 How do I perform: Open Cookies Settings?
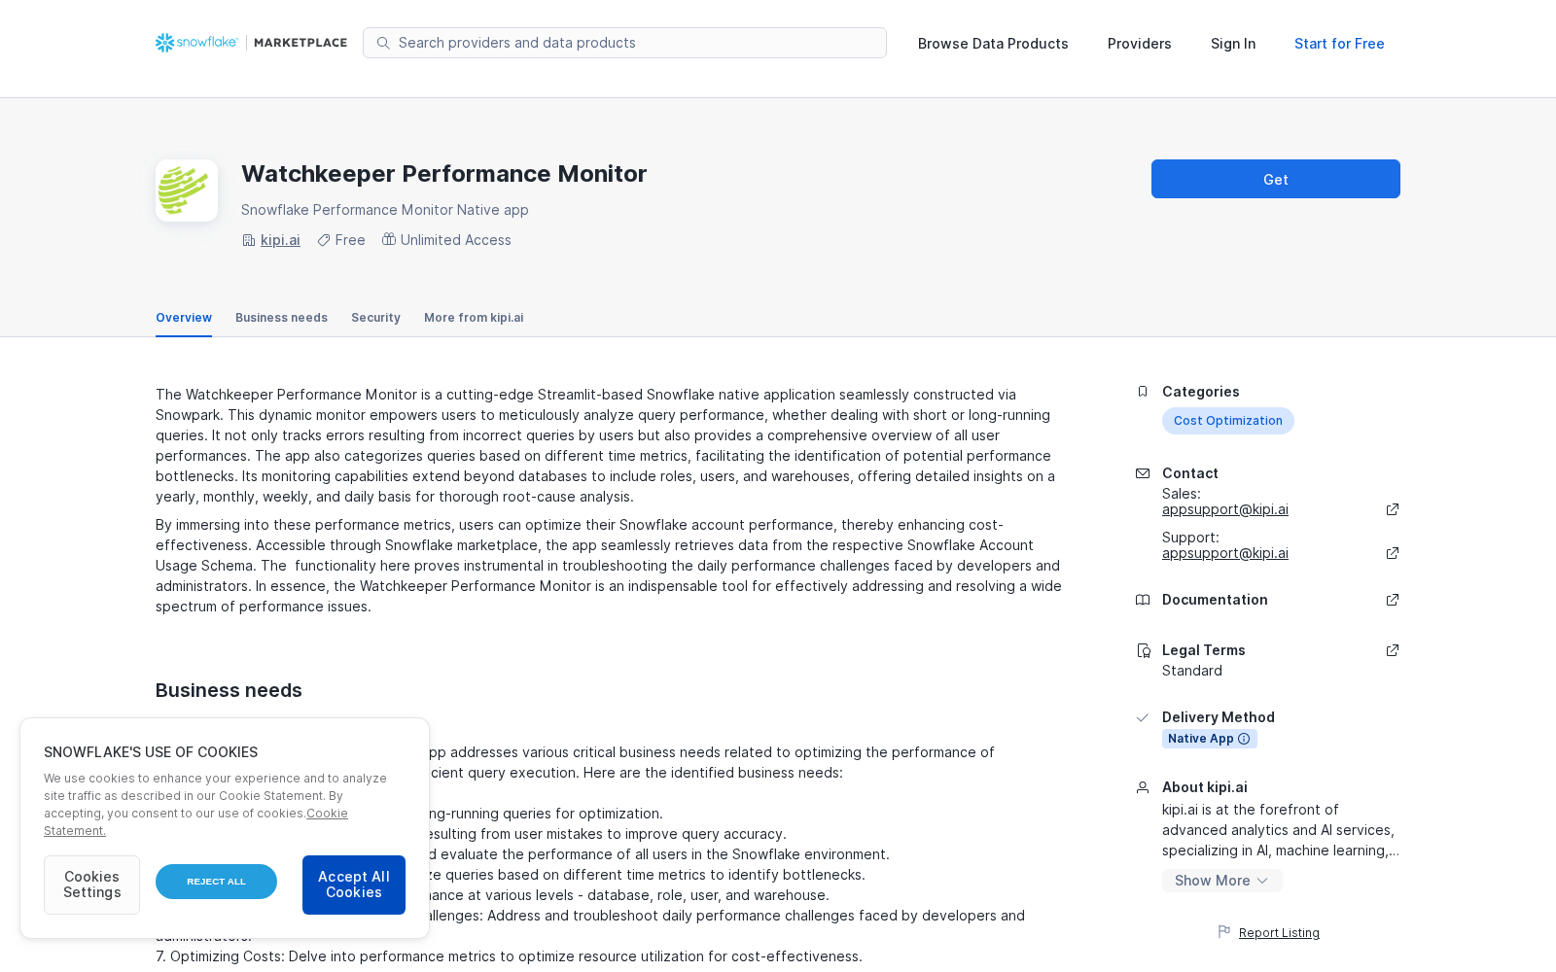[x=91, y=885]
